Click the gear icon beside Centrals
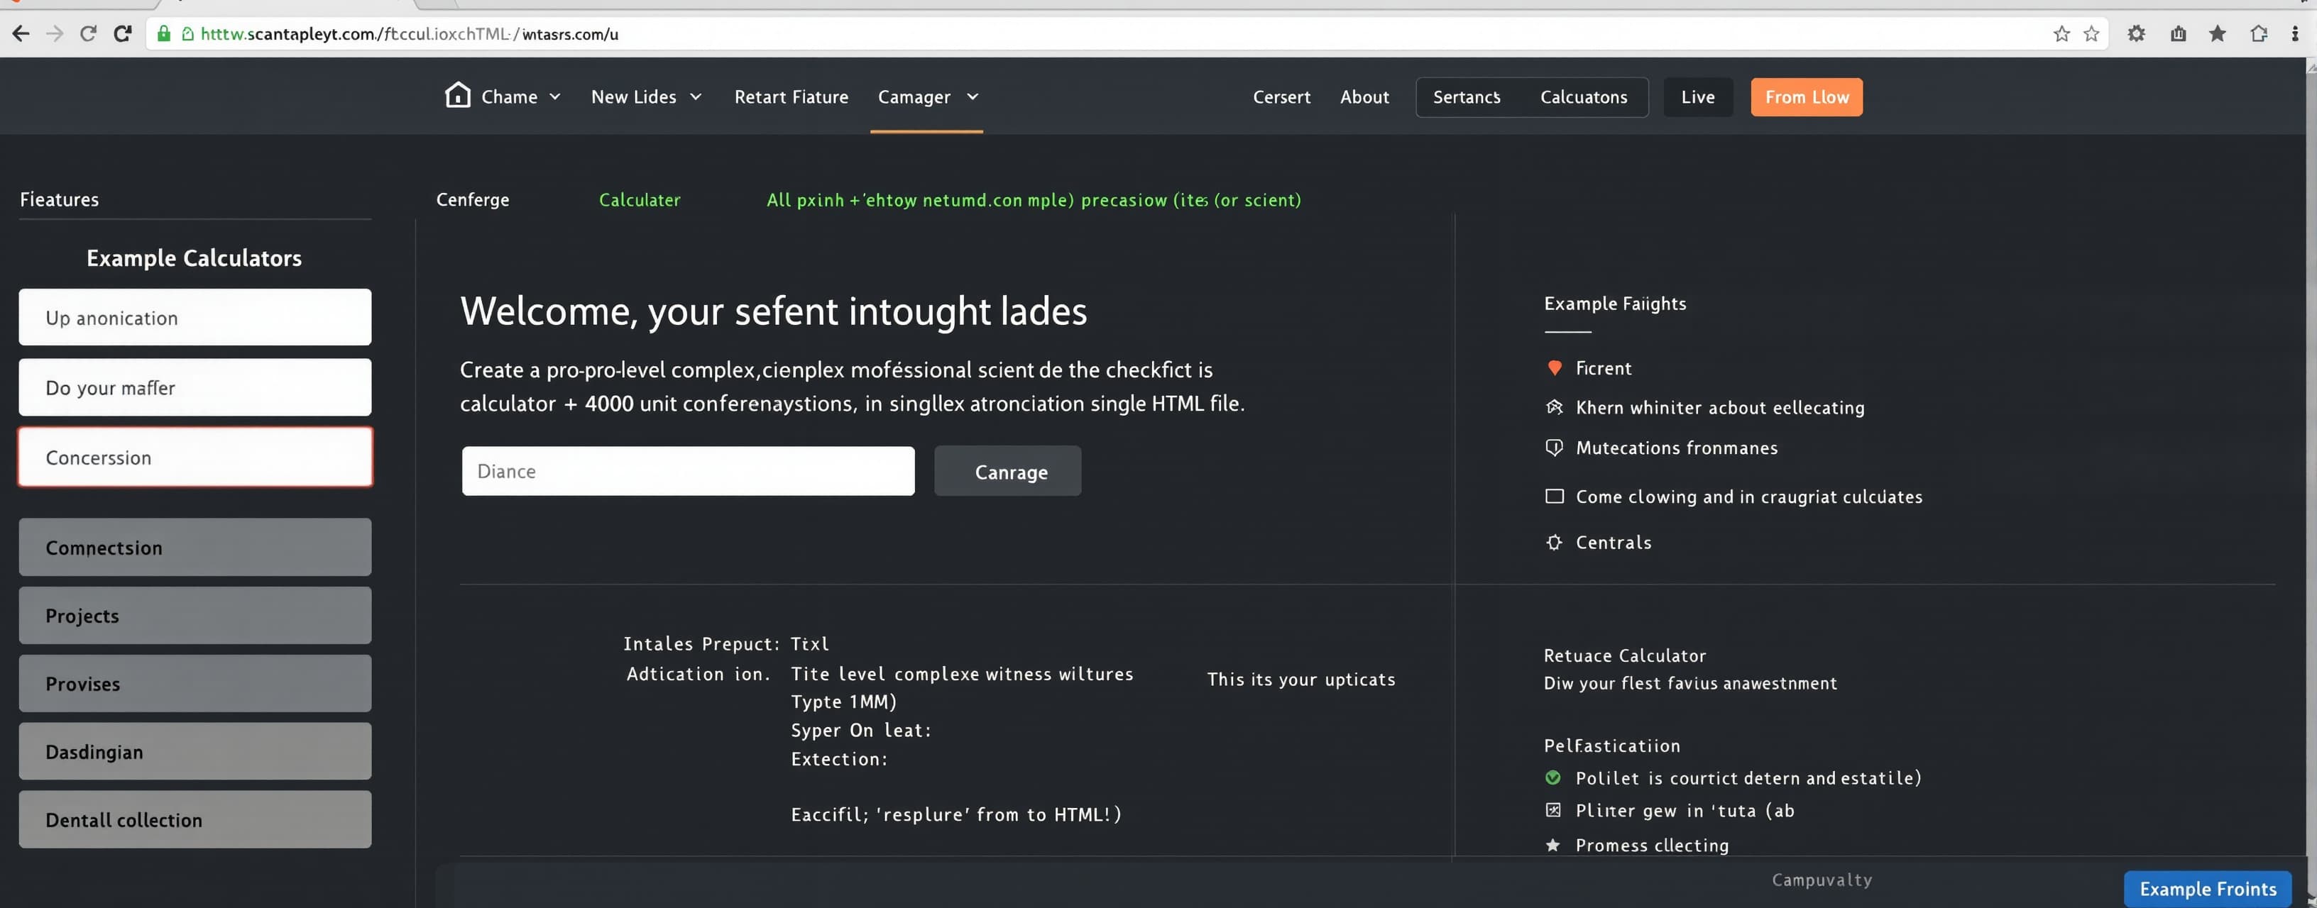The height and width of the screenshot is (908, 2317). coord(1553,542)
